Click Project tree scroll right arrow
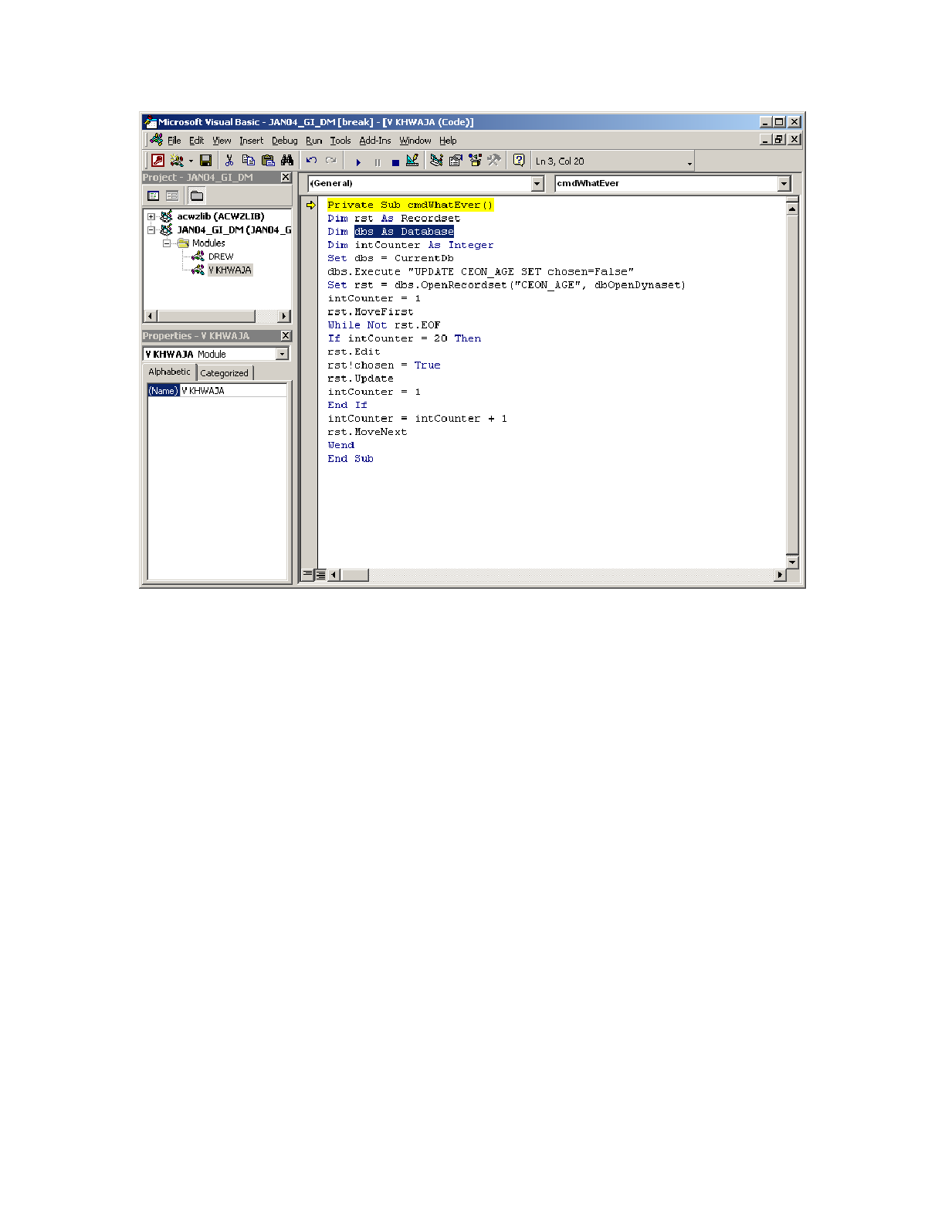This screenshot has width=945, height=1223. [x=284, y=316]
